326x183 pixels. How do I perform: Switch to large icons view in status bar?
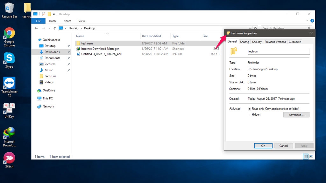[311, 157]
